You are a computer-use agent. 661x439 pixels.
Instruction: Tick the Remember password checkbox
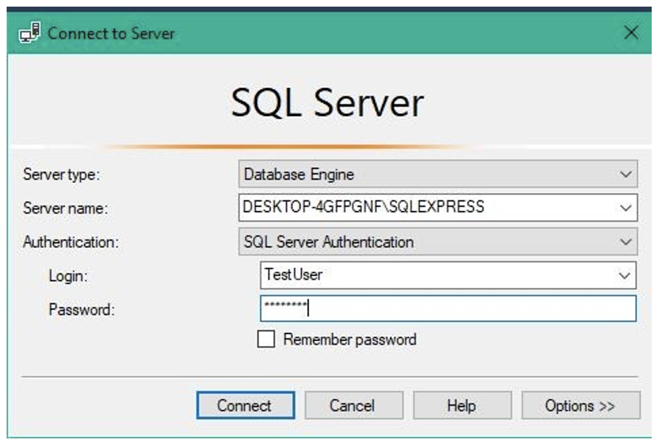265,340
